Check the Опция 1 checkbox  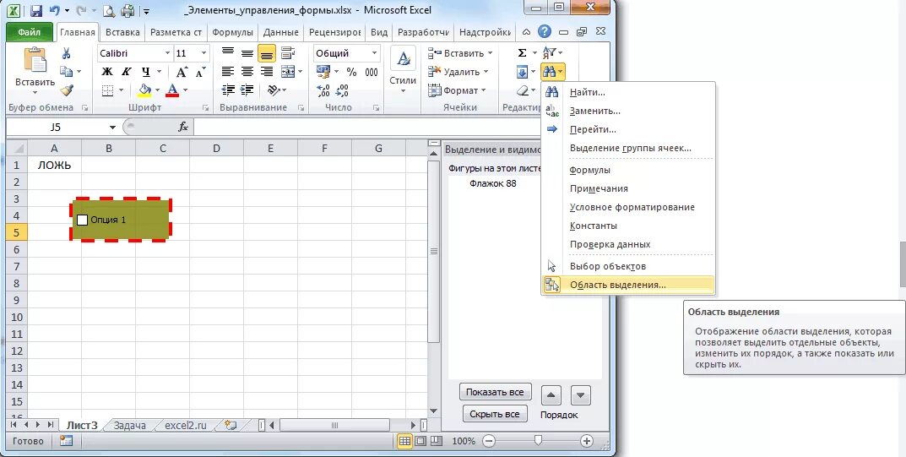pos(82,220)
